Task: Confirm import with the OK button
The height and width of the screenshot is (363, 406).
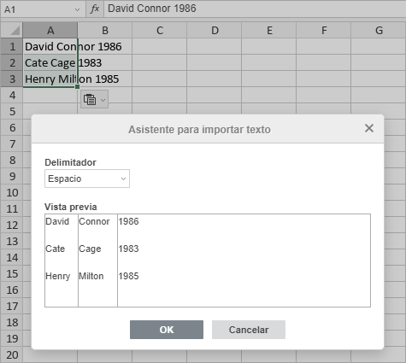Action: click(167, 330)
